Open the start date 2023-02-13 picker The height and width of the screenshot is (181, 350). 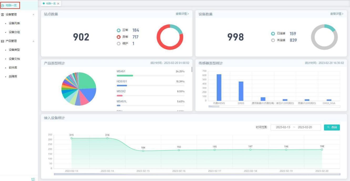tap(283, 127)
